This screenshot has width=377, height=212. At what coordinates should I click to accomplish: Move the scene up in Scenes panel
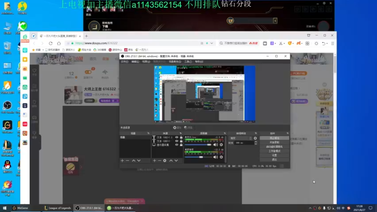[134, 160]
